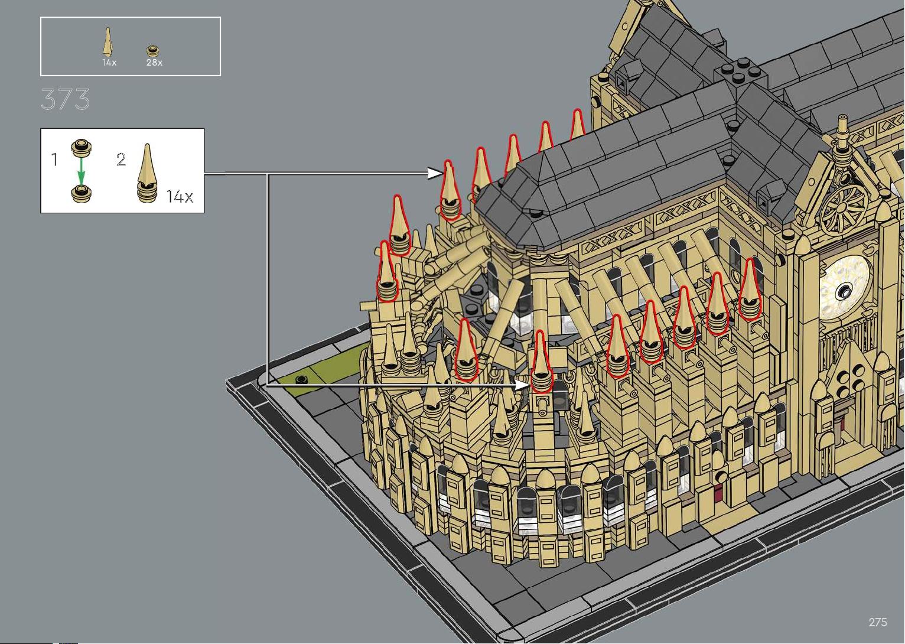Click the sub-step number 2 label
Screen dimensions: 905x644
pyautogui.click(x=121, y=160)
